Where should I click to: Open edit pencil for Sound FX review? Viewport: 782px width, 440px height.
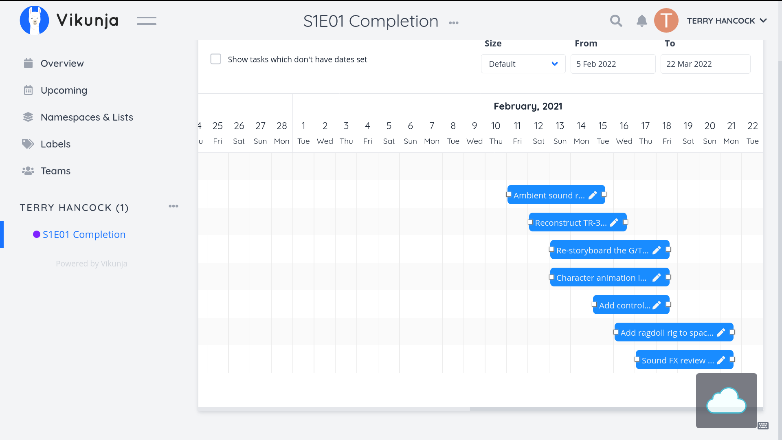[721, 360]
